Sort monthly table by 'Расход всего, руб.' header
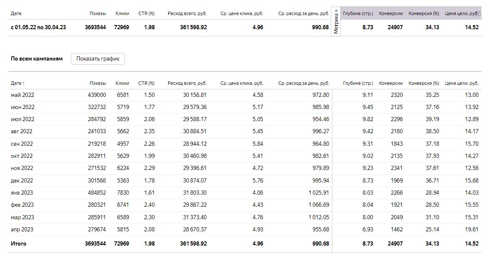Viewport: 489px width, 261px height. point(187,83)
